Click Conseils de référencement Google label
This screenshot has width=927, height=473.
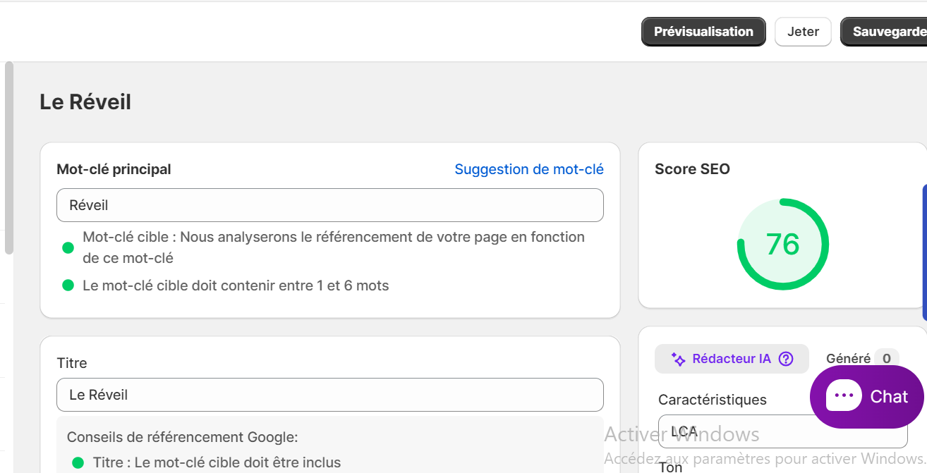tap(183, 437)
